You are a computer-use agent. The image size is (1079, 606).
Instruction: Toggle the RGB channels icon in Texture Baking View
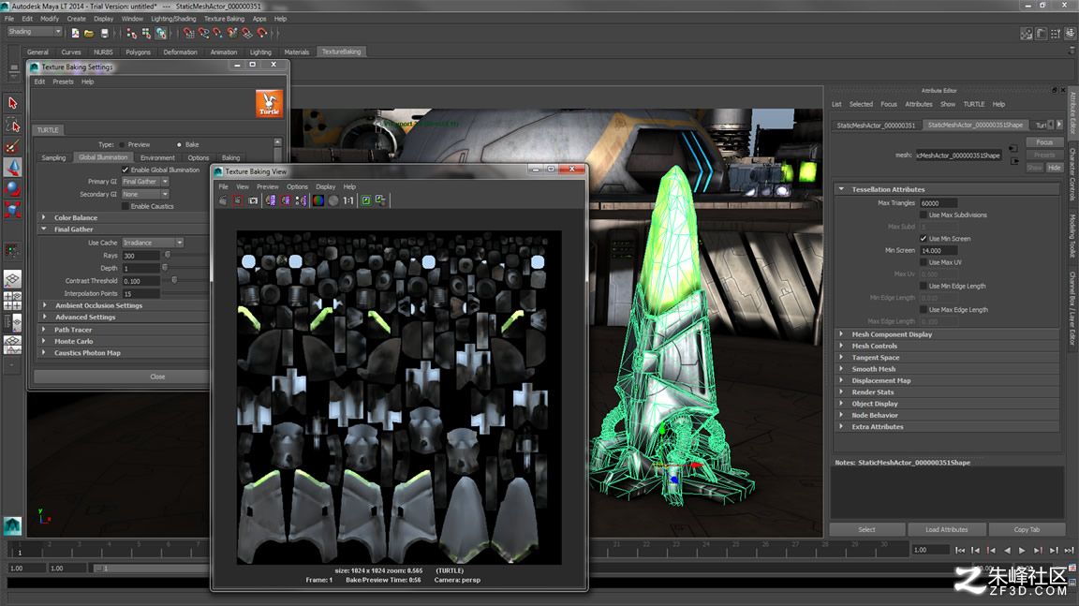tap(318, 200)
